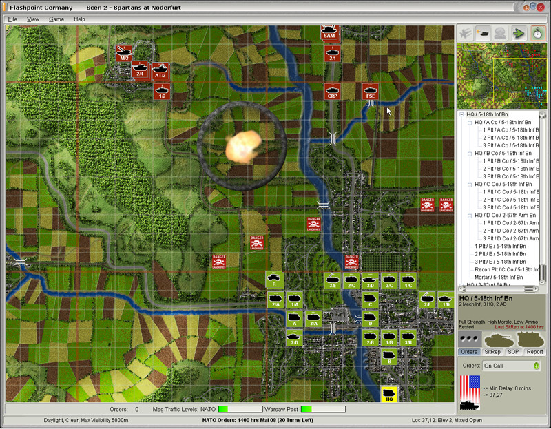Viewport: 551px width, 429px height.
Task: Open the stopwatch clock toolbar icon
Action: click(536, 32)
